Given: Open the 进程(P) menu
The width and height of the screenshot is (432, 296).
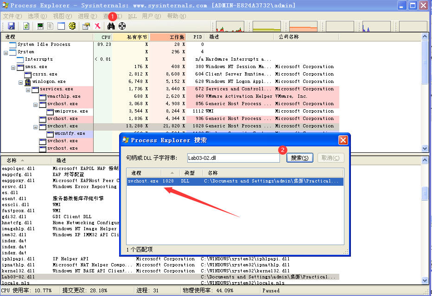Looking at the screenshot, I should [x=88, y=16].
